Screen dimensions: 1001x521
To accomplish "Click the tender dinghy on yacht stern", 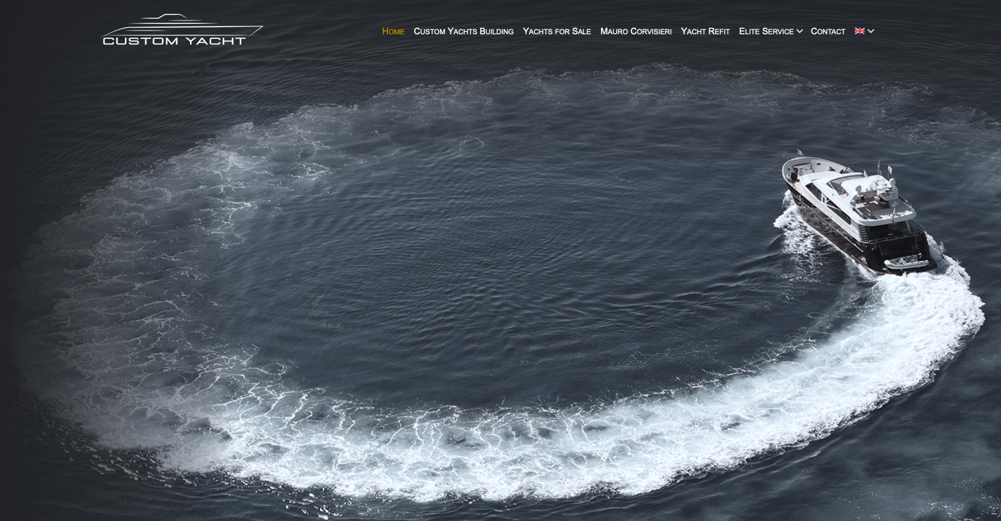I will tap(906, 263).
